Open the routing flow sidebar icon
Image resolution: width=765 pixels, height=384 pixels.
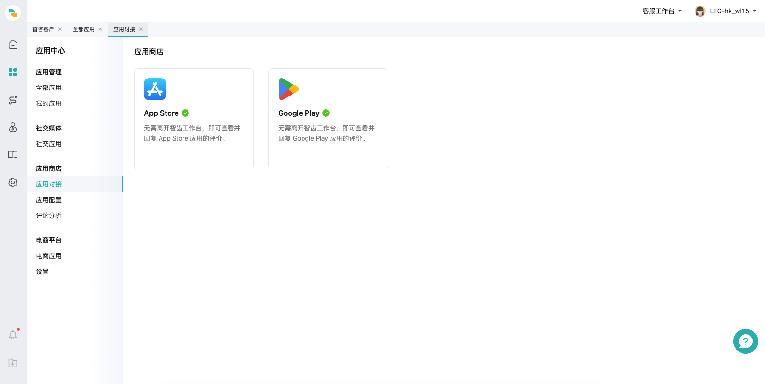[x=13, y=100]
